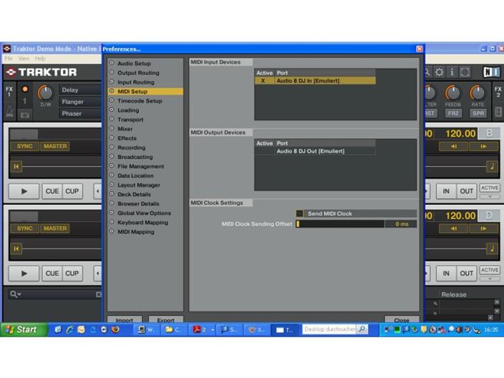504x378 pixels.
Task: Click the Desktop durchsuchen search field
Action: (329, 329)
